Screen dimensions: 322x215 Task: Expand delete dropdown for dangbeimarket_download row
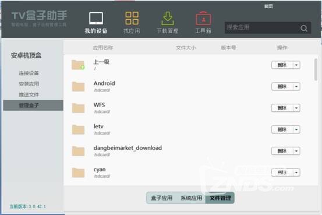pyautogui.click(x=296, y=151)
